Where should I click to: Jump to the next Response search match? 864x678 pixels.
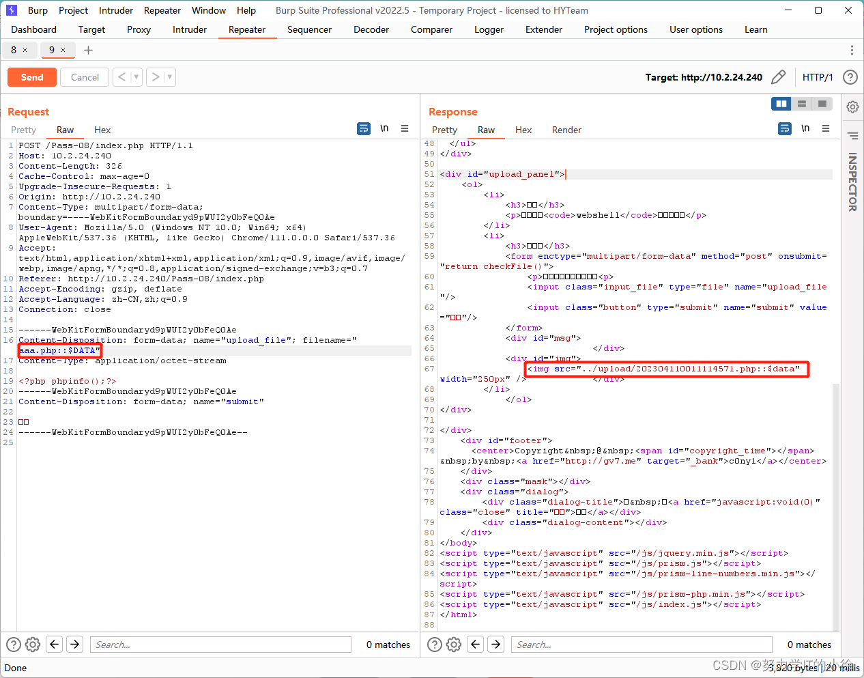496,644
